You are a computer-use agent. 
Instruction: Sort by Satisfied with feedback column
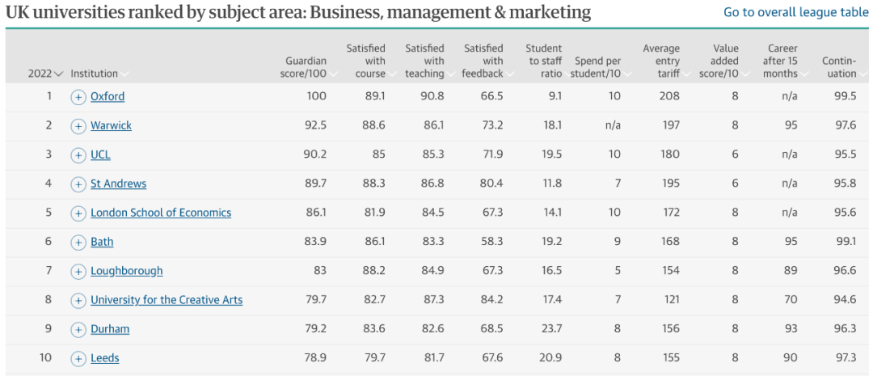tap(483, 61)
